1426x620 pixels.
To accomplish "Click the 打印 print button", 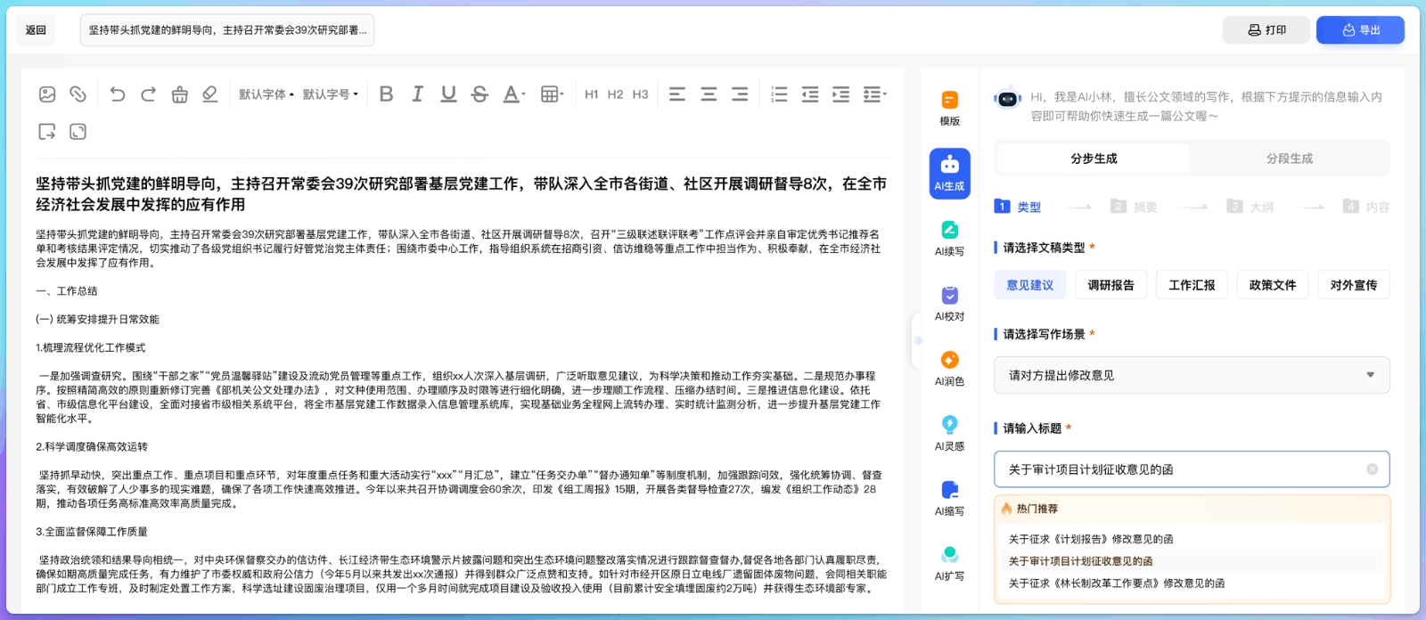I will tap(1266, 30).
